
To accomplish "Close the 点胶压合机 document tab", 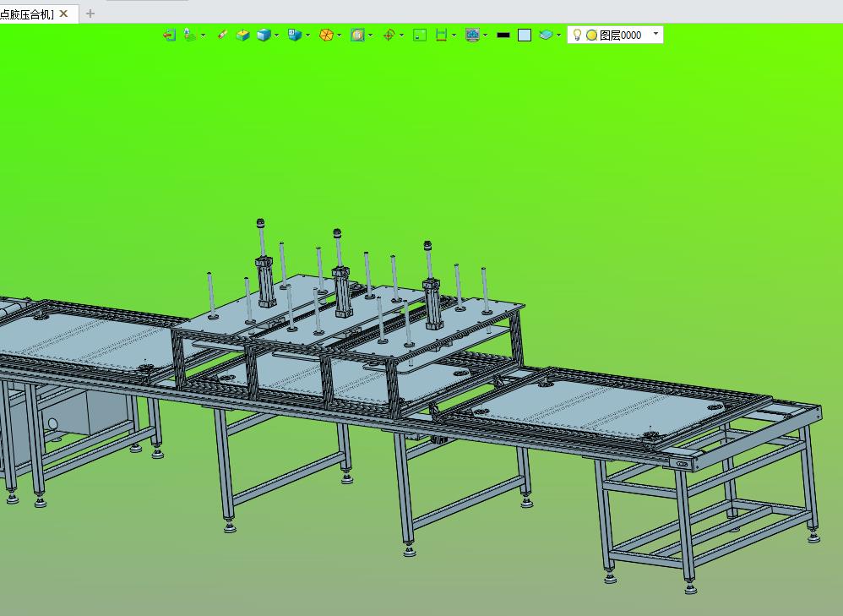I will [x=63, y=14].
